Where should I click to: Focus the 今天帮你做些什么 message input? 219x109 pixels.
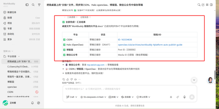coord(130,89)
